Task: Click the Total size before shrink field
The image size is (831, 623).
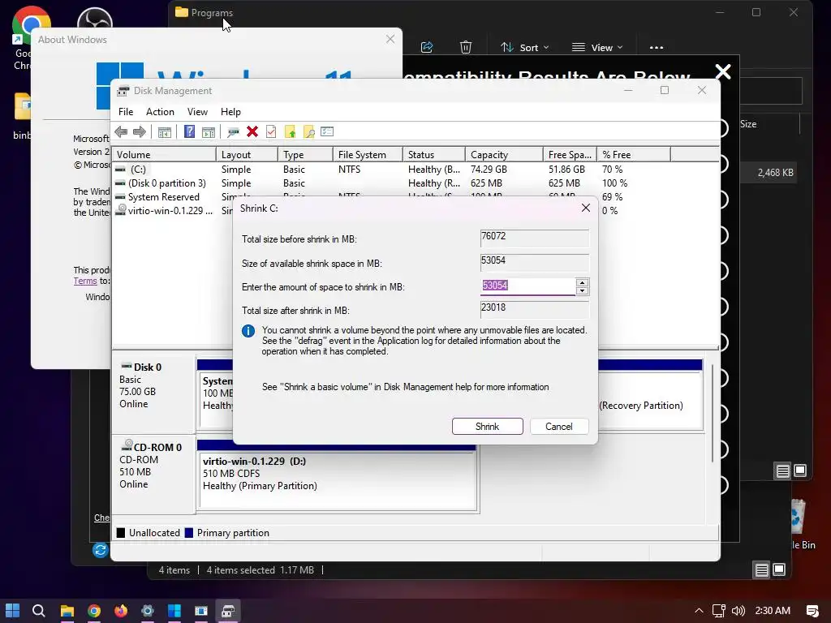Action: point(534,238)
